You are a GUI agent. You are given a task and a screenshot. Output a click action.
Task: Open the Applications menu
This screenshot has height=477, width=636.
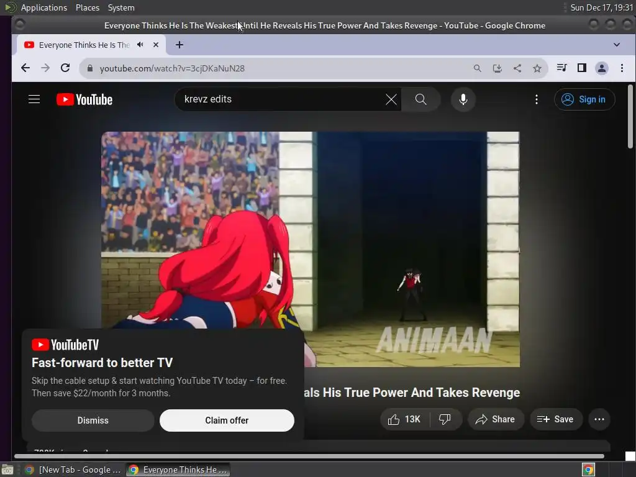point(43,7)
